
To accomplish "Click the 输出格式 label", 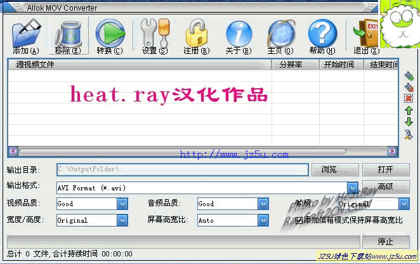I will click(x=23, y=185).
